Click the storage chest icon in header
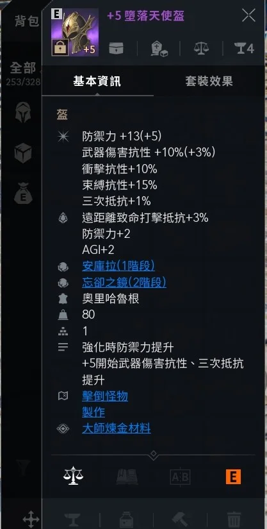The height and width of the screenshot is (529, 267). 116,49
